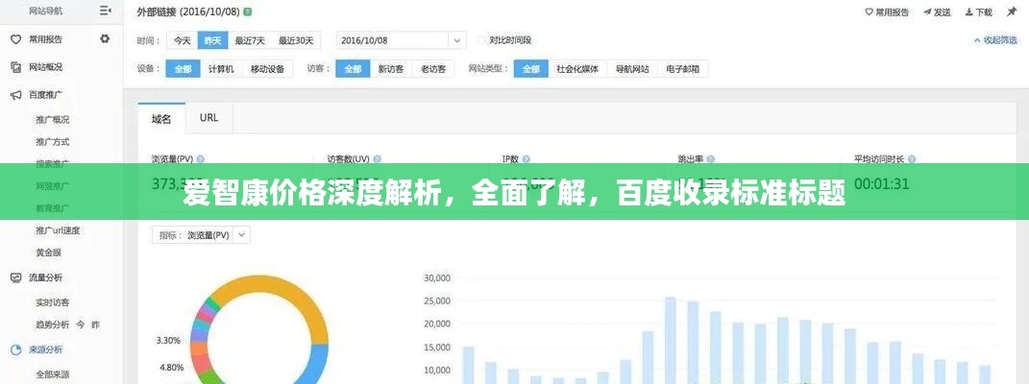Filter devices by 移动设备
This screenshot has width=1029, height=384.
267,69
